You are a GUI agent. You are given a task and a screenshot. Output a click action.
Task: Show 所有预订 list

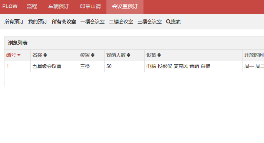coord(14,22)
